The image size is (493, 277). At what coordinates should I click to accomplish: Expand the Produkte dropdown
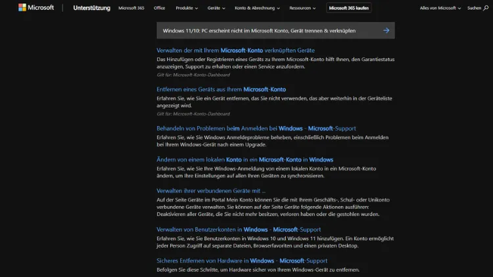[187, 8]
